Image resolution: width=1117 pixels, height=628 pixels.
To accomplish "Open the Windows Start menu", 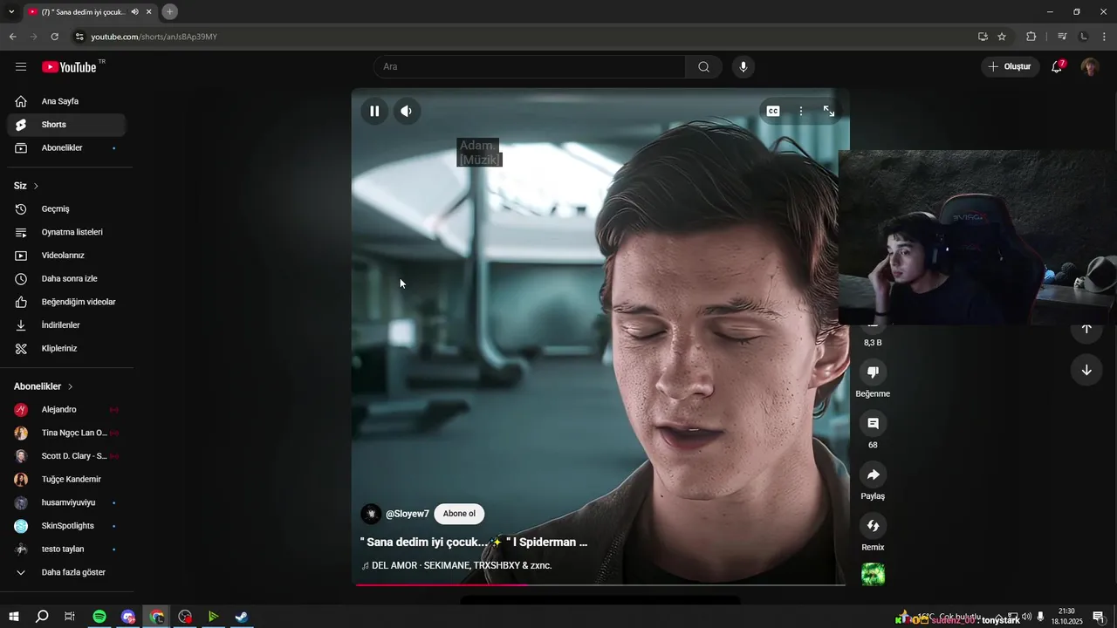I will click(14, 617).
